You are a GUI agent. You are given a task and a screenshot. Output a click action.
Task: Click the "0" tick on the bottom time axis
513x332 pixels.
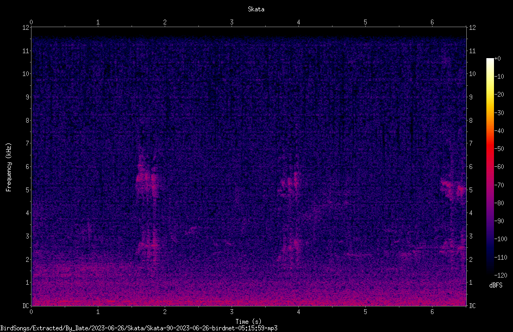click(x=31, y=312)
